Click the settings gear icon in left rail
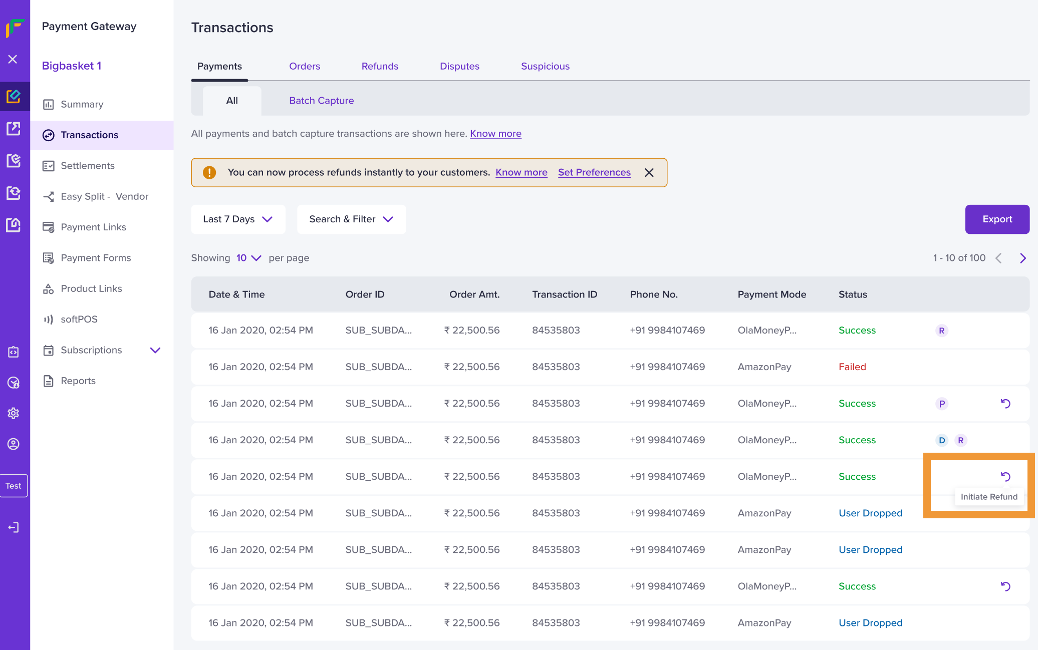The image size is (1038, 650). coord(14,413)
